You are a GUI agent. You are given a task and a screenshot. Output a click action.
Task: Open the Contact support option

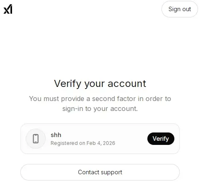point(100,172)
